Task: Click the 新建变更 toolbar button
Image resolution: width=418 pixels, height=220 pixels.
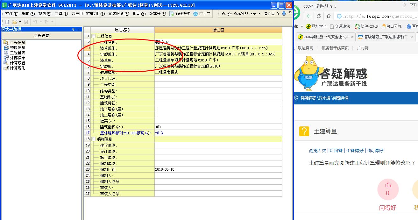Action: click(x=180, y=14)
